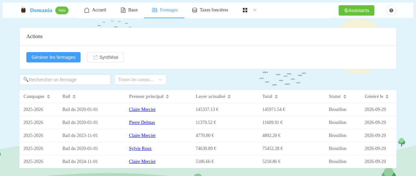
Task: Focus the Rechercher un fermage field
Action: click(x=65, y=80)
